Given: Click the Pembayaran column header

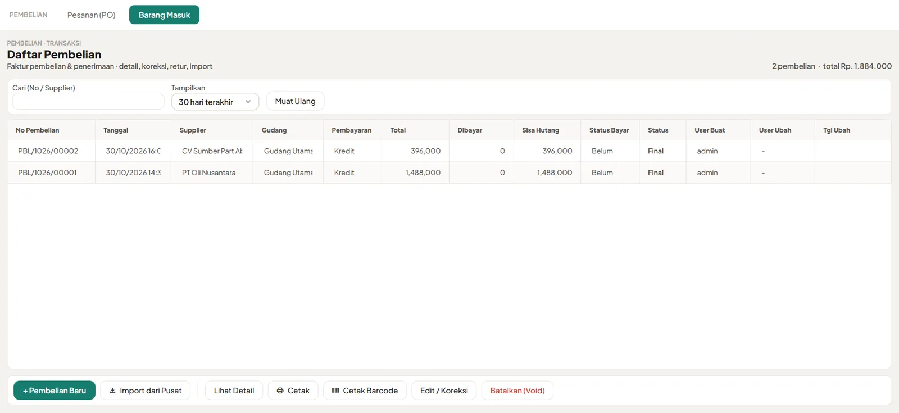Looking at the screenshot, I should pos(352,130).
